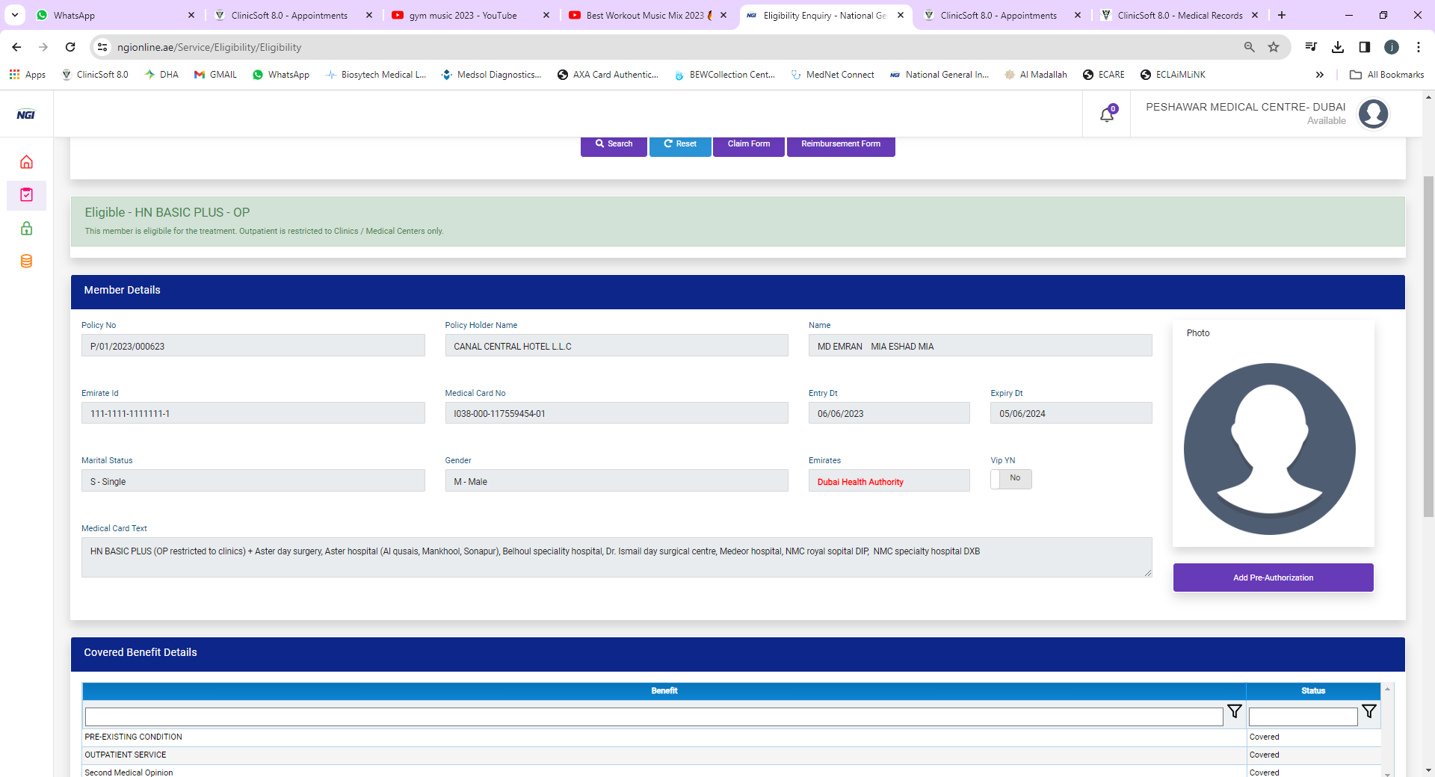Click the Claim Form button
This screenshot has height=777, width=1435.
coord(748,144)
